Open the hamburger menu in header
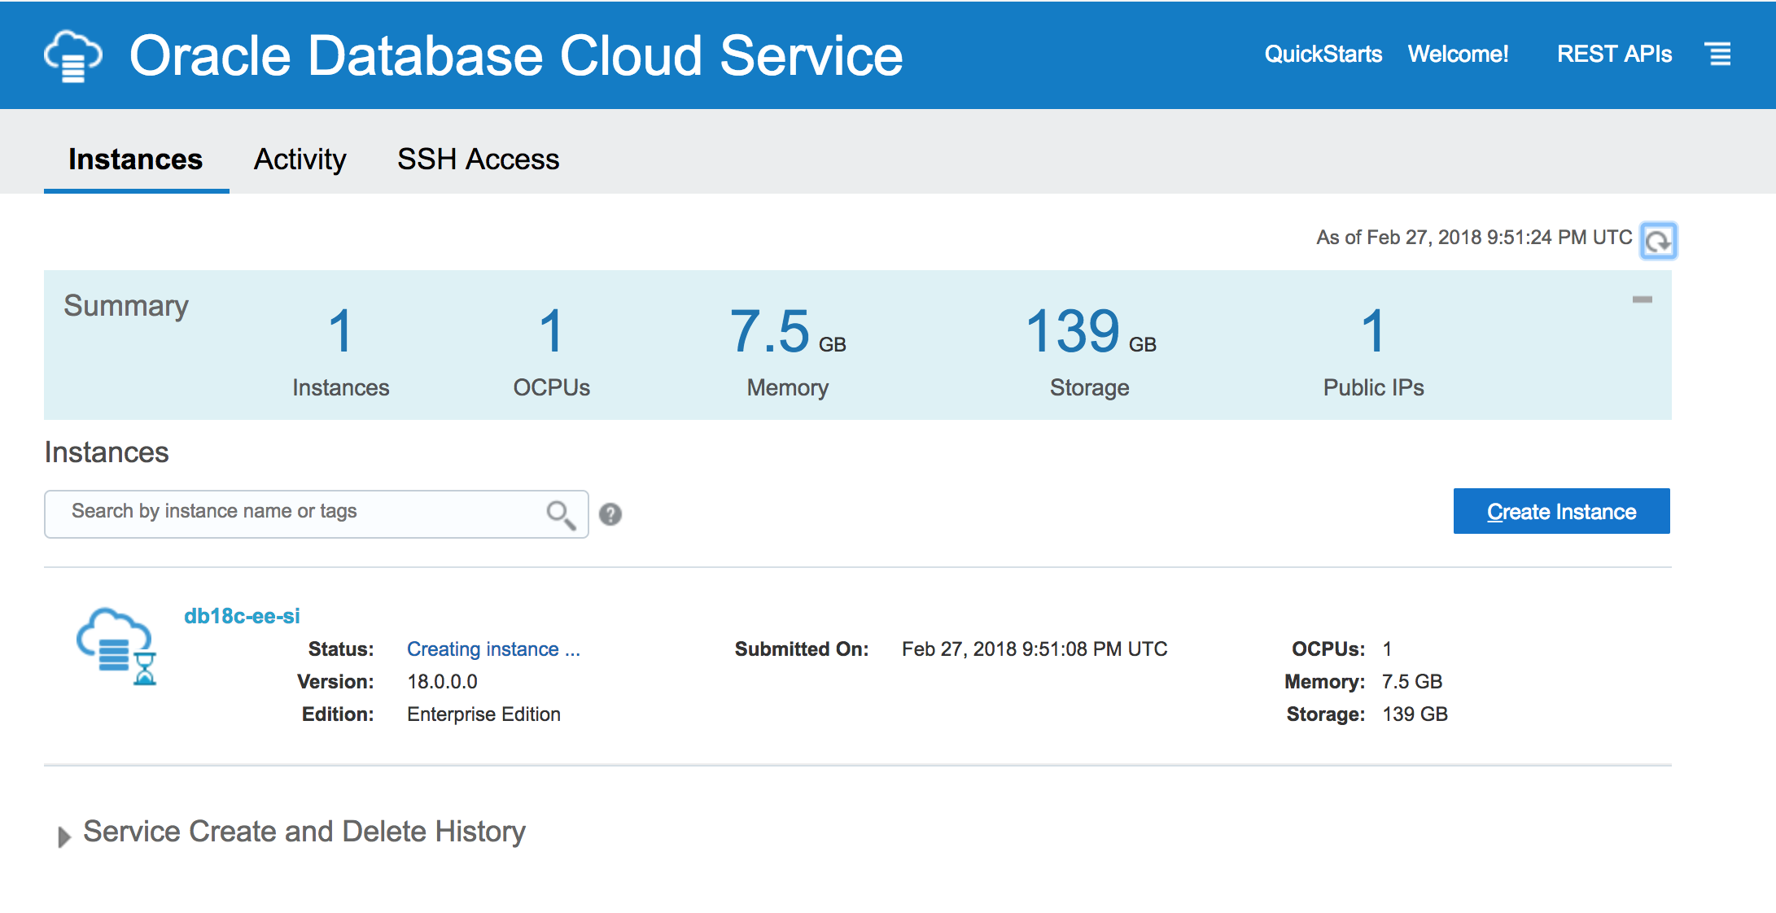This screenshot has width=1776, height=913. pos(1718,55)
